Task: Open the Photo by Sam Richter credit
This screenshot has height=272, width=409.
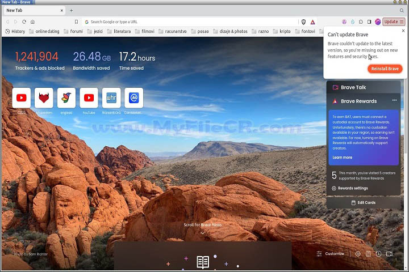Action: click(x=31, y=254)
